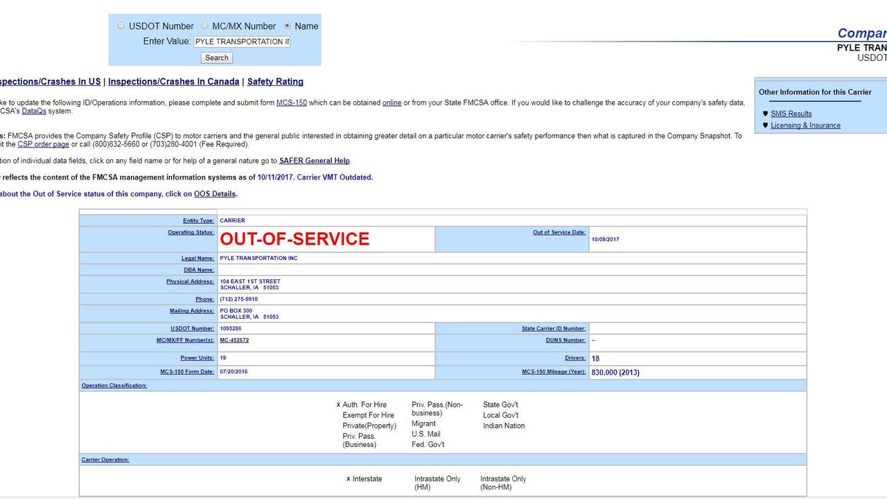Image resolution: width=887 pixels, height=499 pixels.
Task: Click the Licensing & Insurance bullet icon
Action: 765,125
